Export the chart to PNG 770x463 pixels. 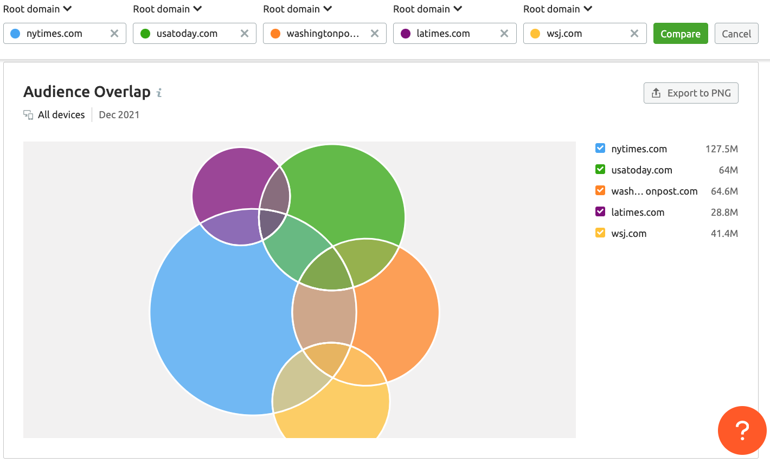click(x=691, y=93)
